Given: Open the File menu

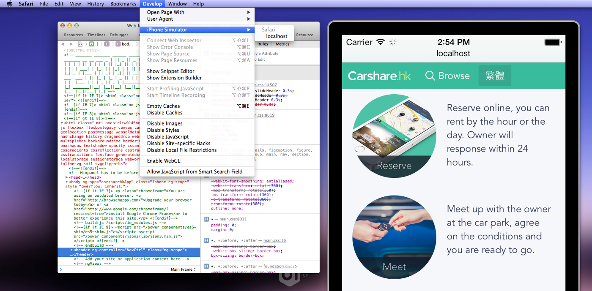Looking at the screenshot, I should point(44,4).
